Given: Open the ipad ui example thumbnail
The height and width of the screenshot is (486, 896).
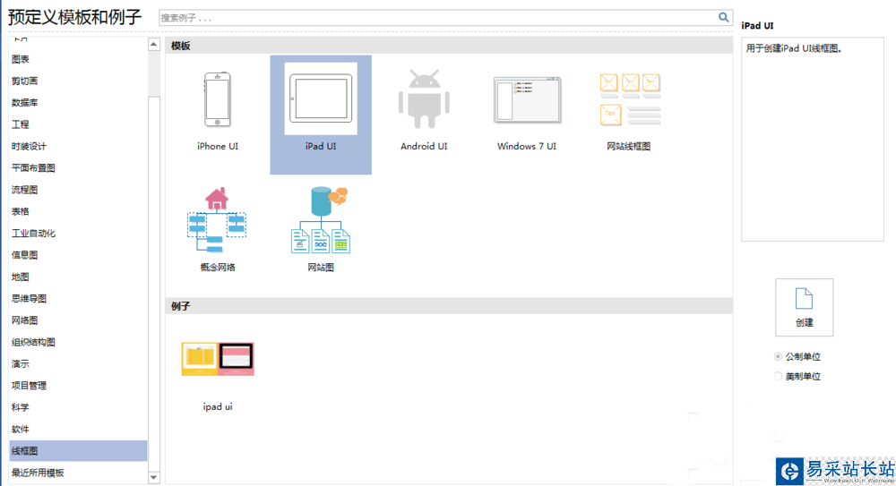Looking at the screenshot, I should tap(218, 359).
